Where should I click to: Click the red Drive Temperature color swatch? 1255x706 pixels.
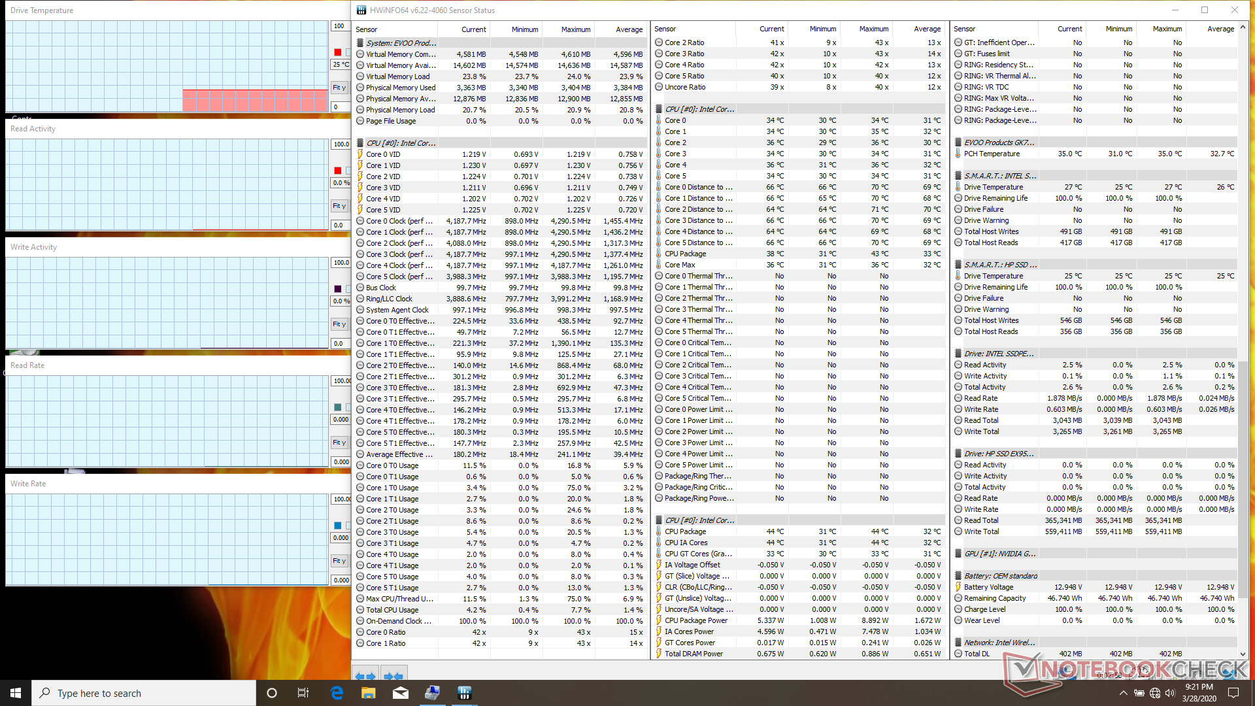pyautogui.click(x=338, y=52)
